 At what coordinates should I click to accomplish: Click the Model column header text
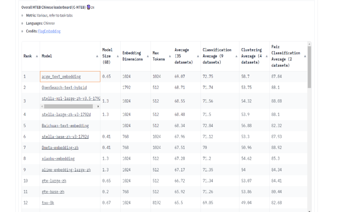47,56
